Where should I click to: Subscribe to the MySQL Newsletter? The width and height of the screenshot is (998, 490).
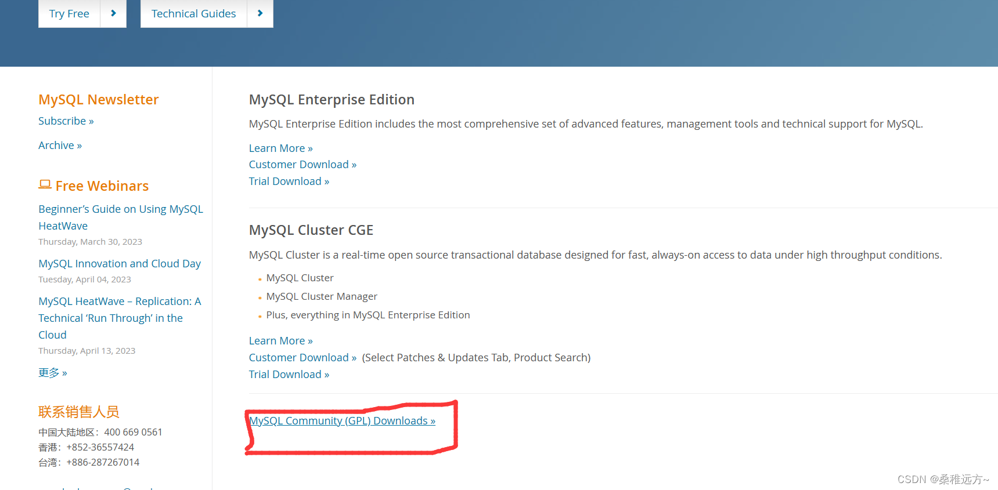tap(66, 121)
